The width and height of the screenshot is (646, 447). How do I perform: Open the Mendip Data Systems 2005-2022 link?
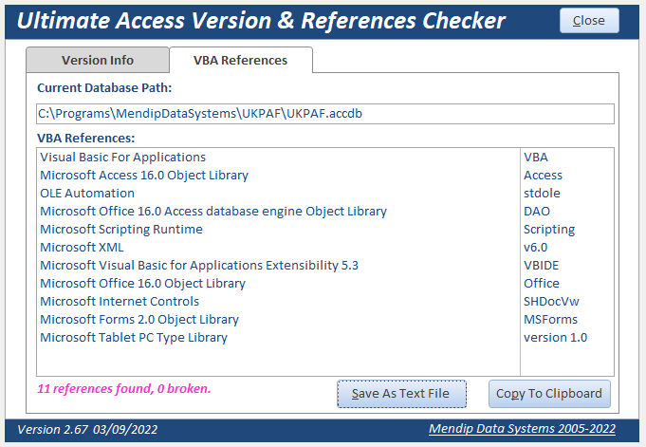pyautogui.click(x=524, y=429)
